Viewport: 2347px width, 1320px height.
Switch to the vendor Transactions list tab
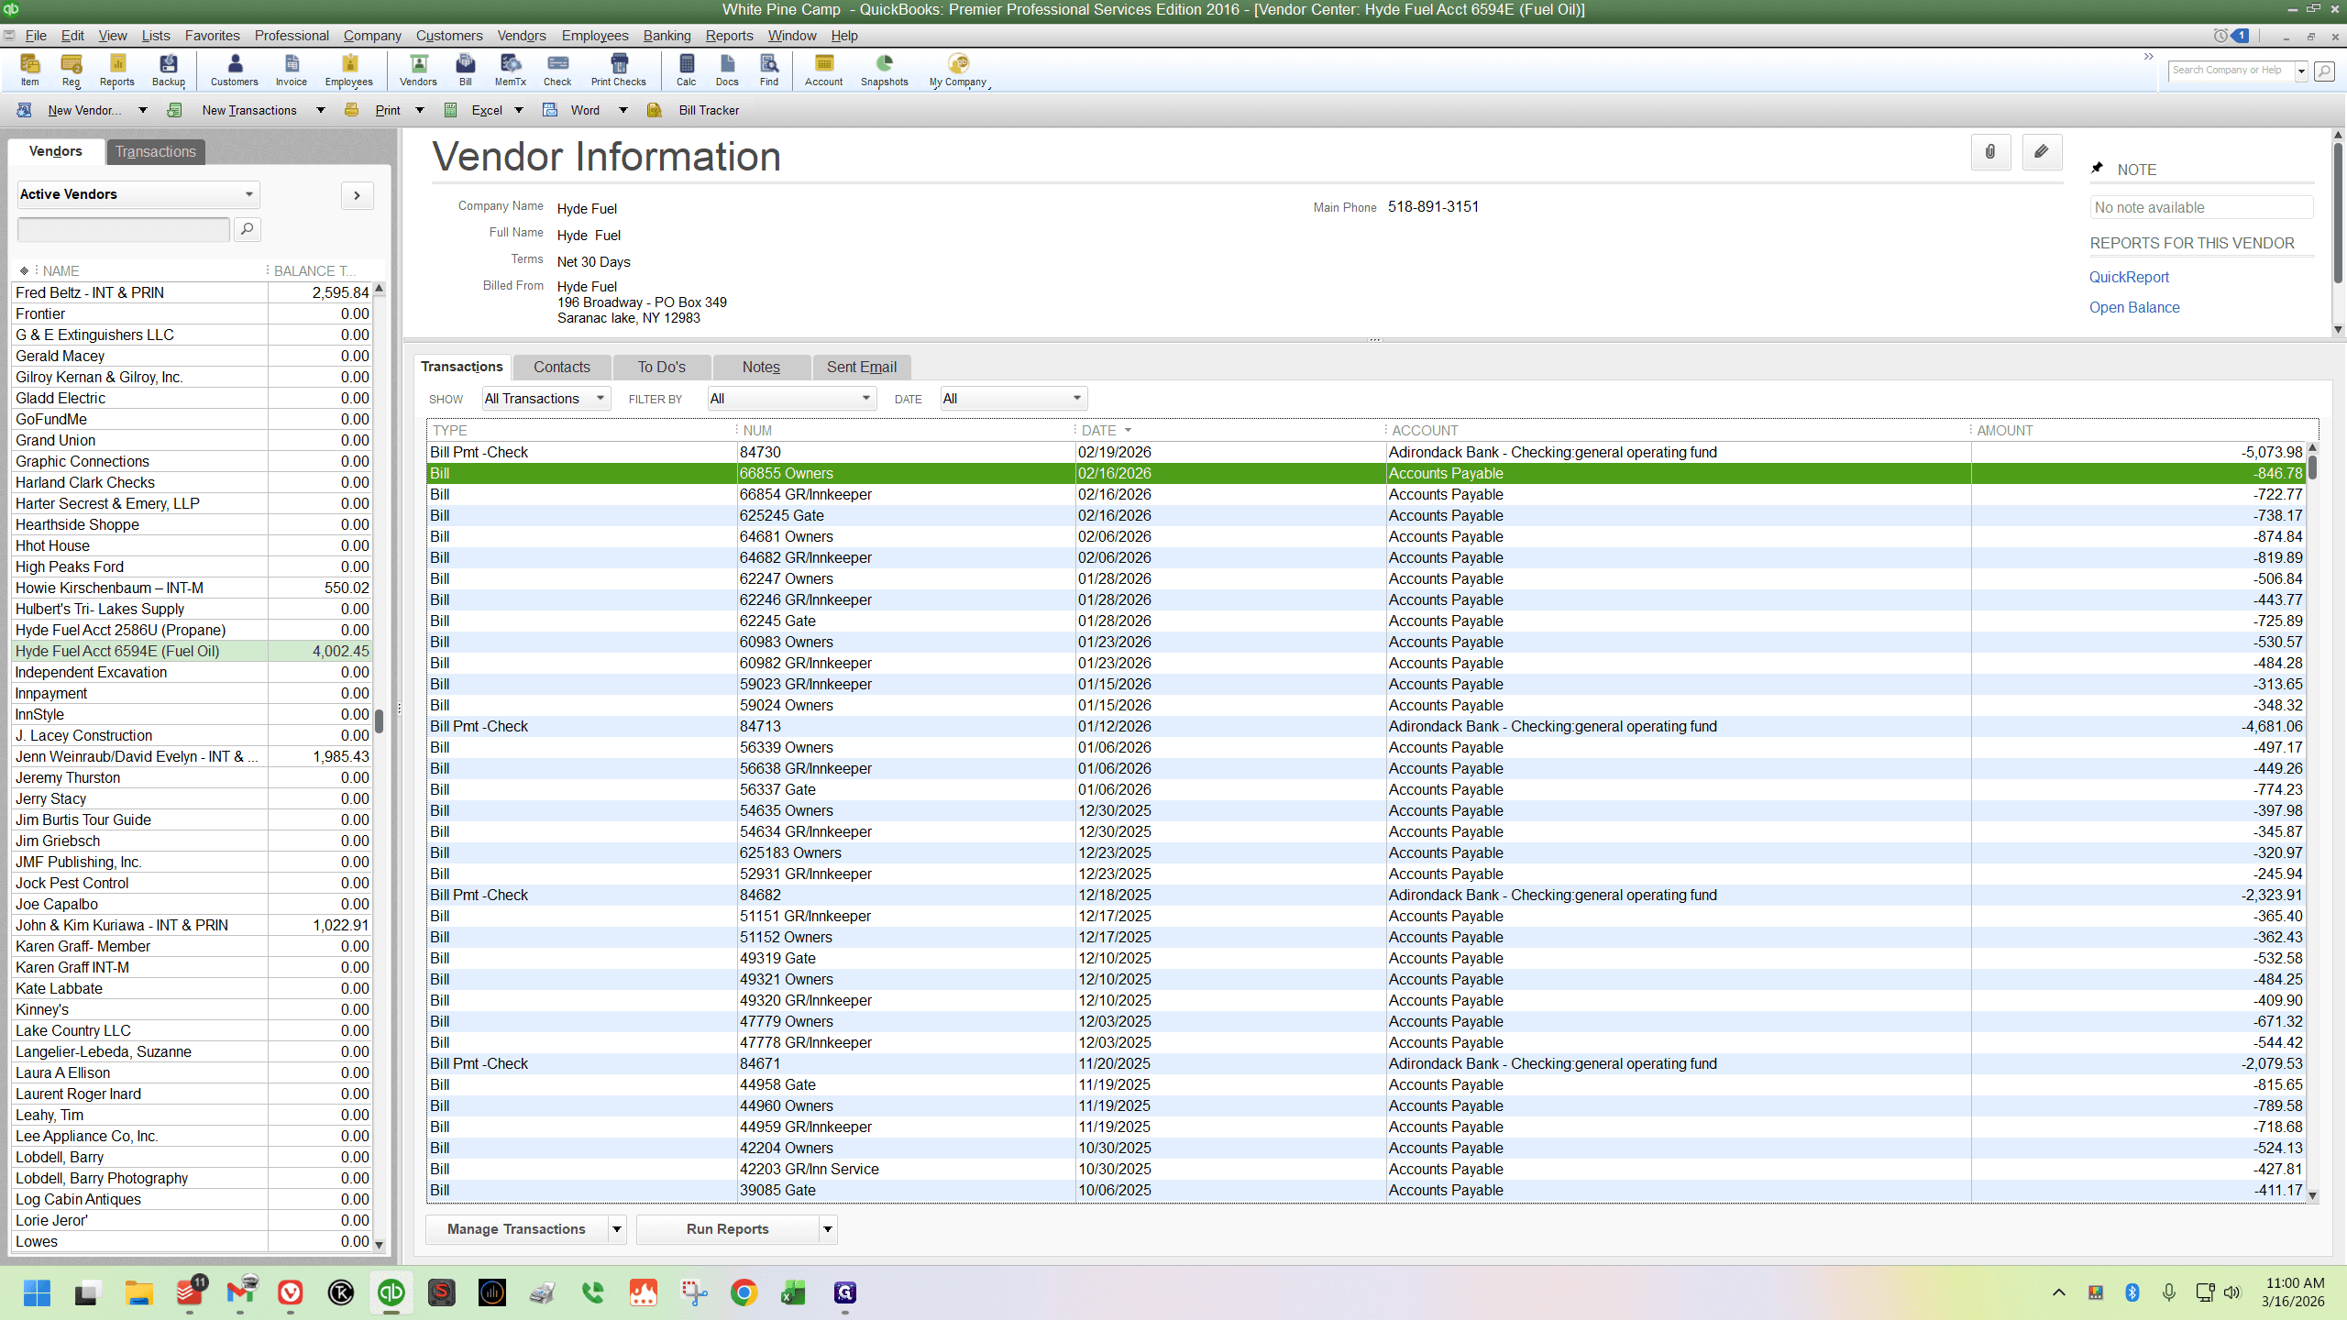point(155,151)
